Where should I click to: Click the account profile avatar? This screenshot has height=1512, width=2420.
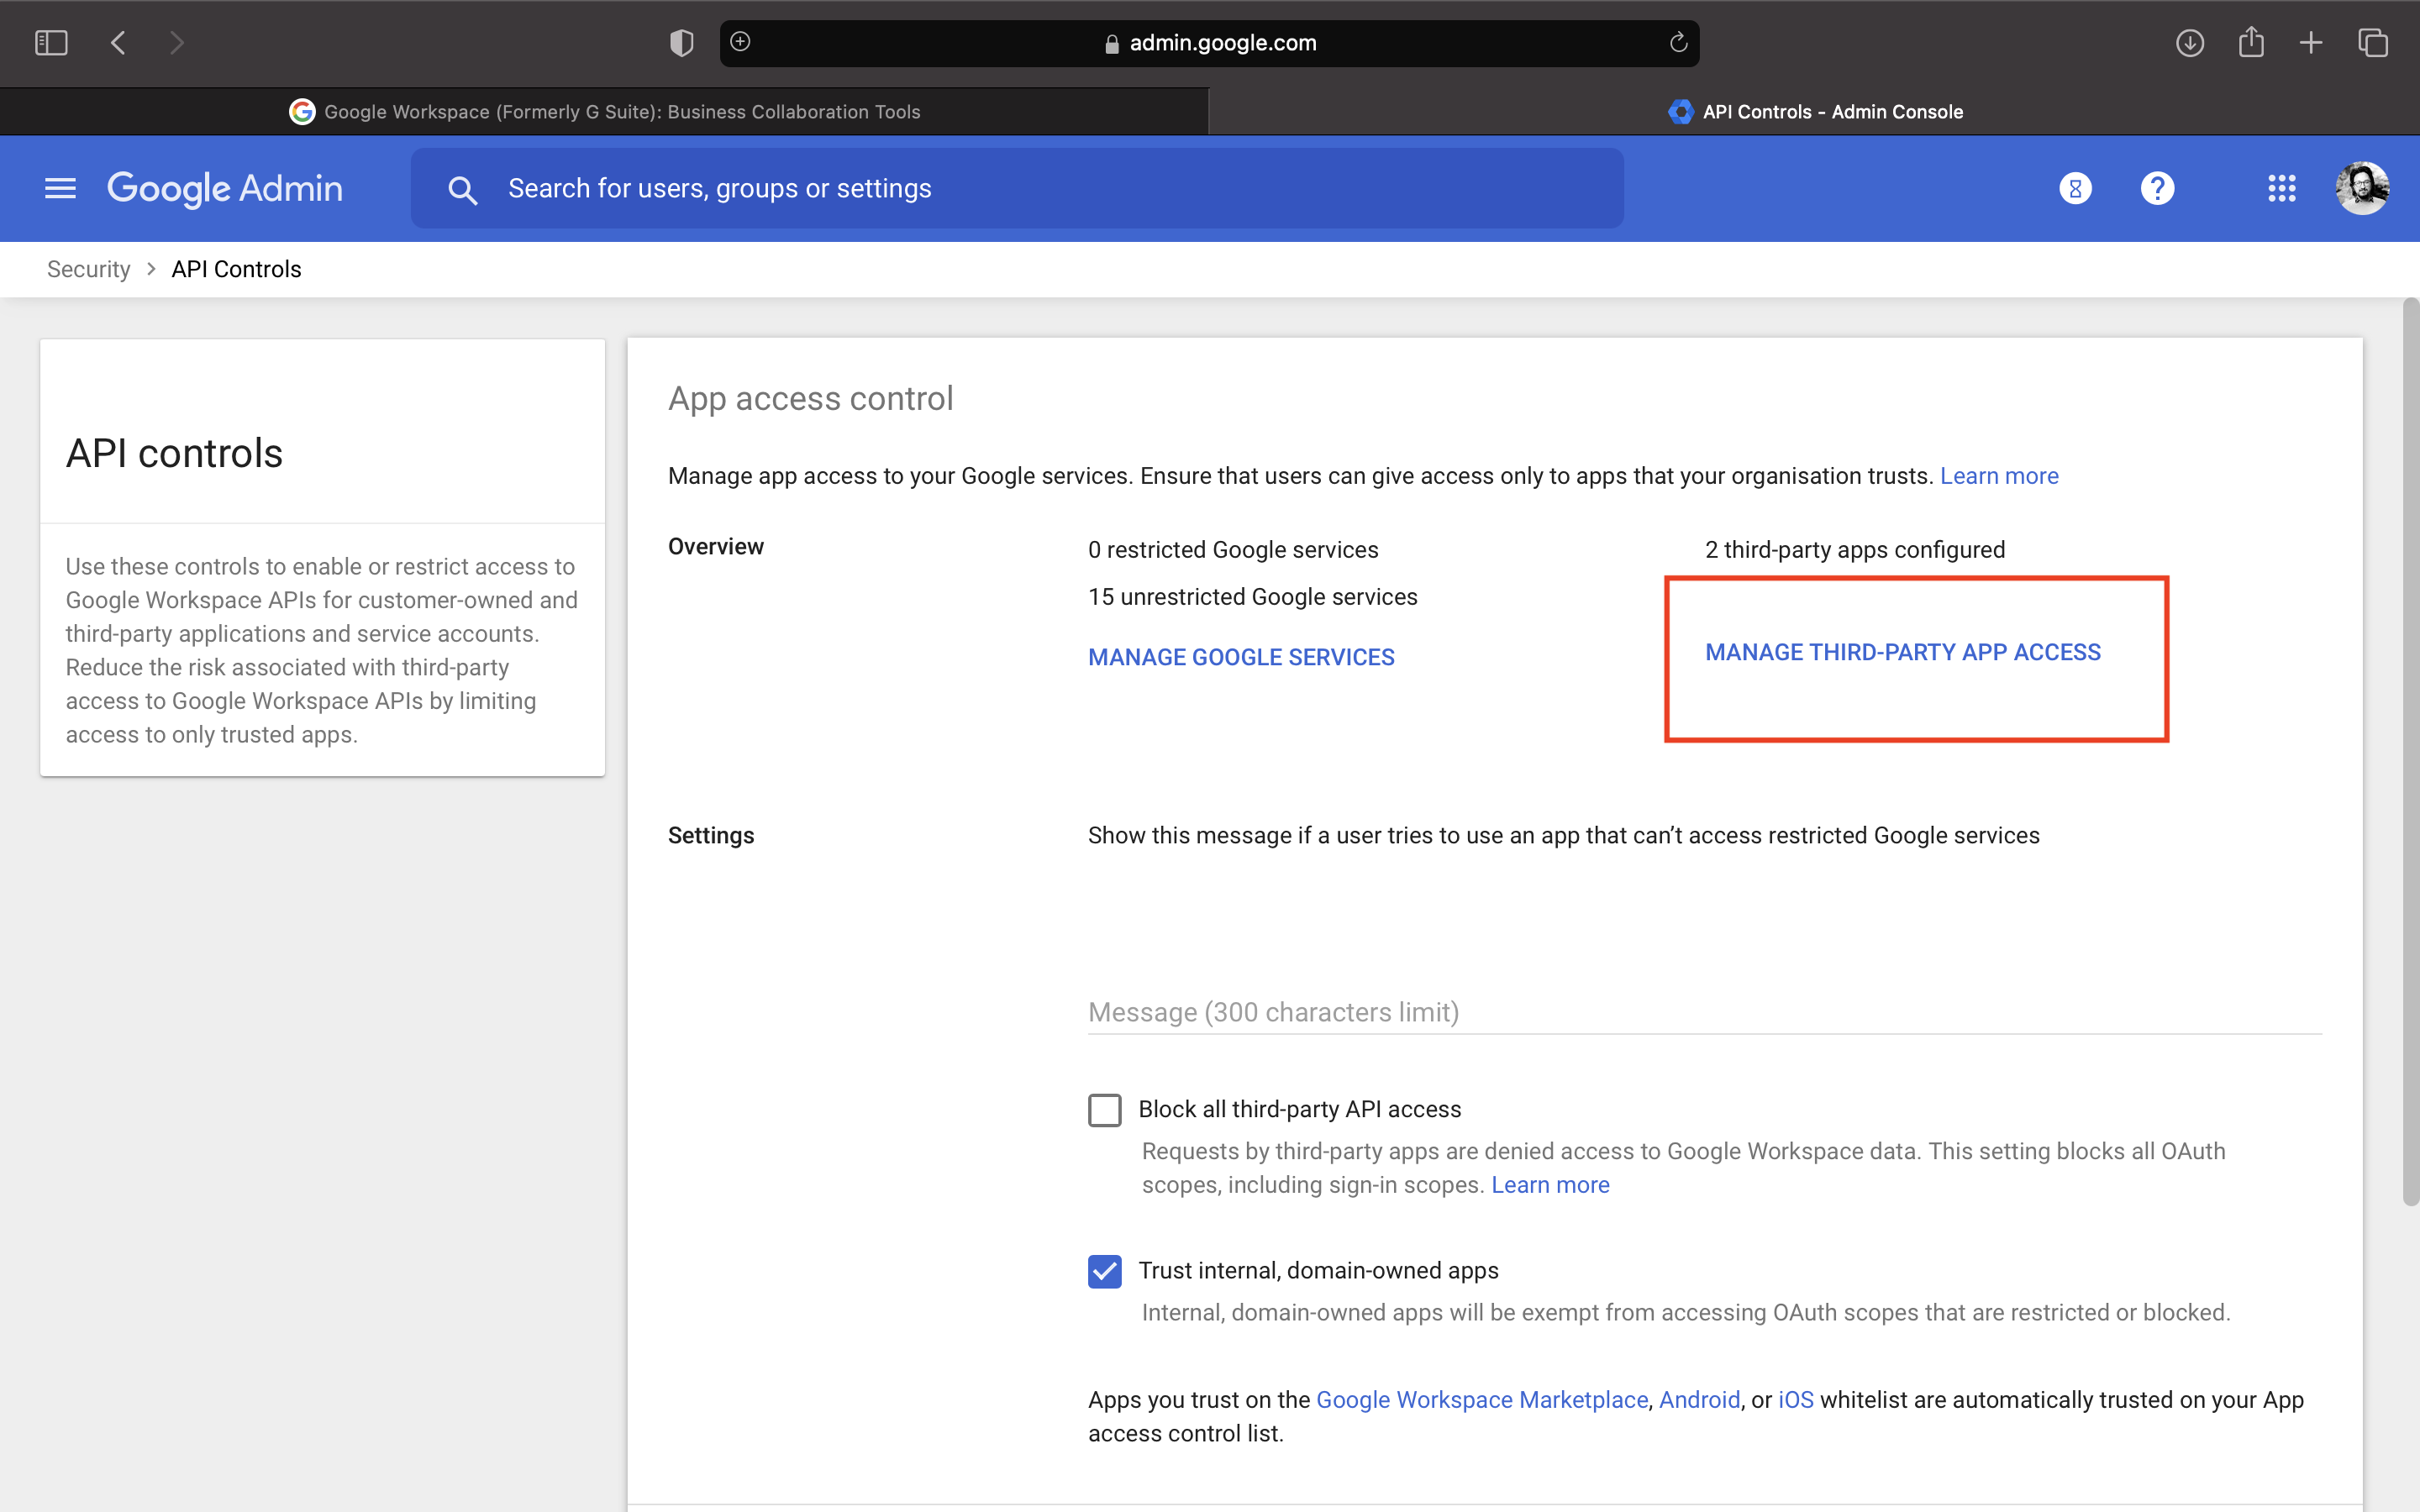(2362, 188)
